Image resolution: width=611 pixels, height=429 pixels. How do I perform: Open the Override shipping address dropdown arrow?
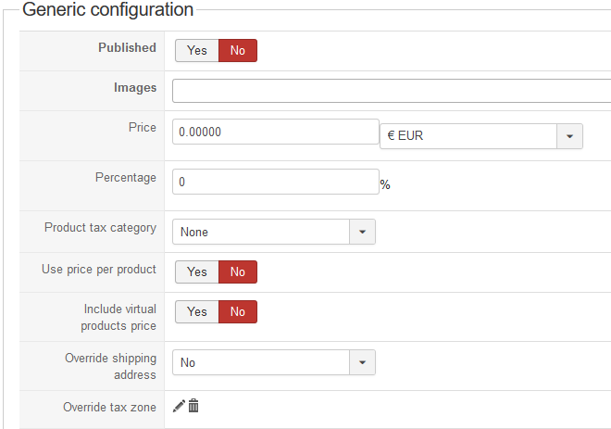(362, 362)
